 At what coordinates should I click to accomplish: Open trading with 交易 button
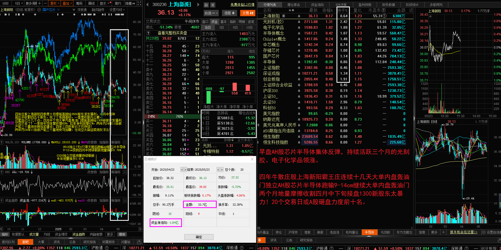pyautogui.click(x=248, y=13)
